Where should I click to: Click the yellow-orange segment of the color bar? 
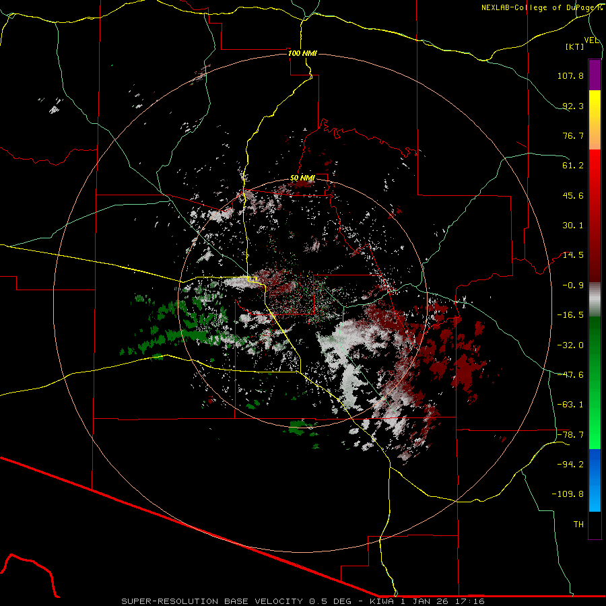coord(595,120)
